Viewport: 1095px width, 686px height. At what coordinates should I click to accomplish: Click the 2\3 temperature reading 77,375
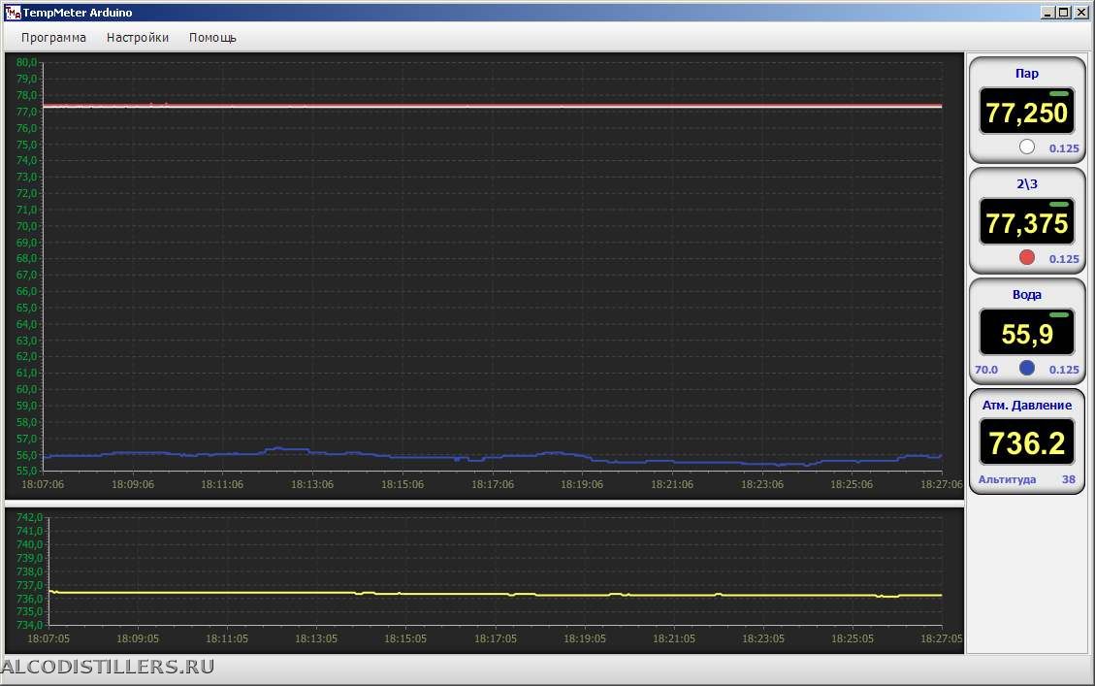(x=1026, y=223)
